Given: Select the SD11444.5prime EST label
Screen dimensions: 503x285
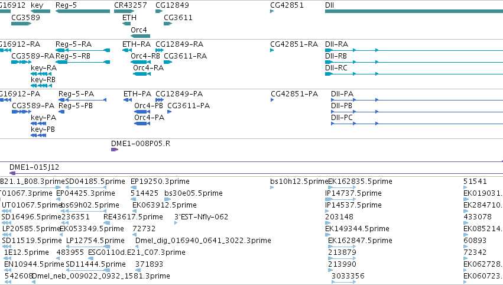Looking at the screenshot, I should (96, 264).
